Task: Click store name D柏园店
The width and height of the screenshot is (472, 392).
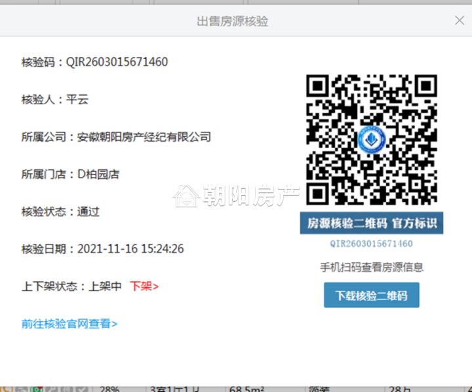Action: click(98, 174)
